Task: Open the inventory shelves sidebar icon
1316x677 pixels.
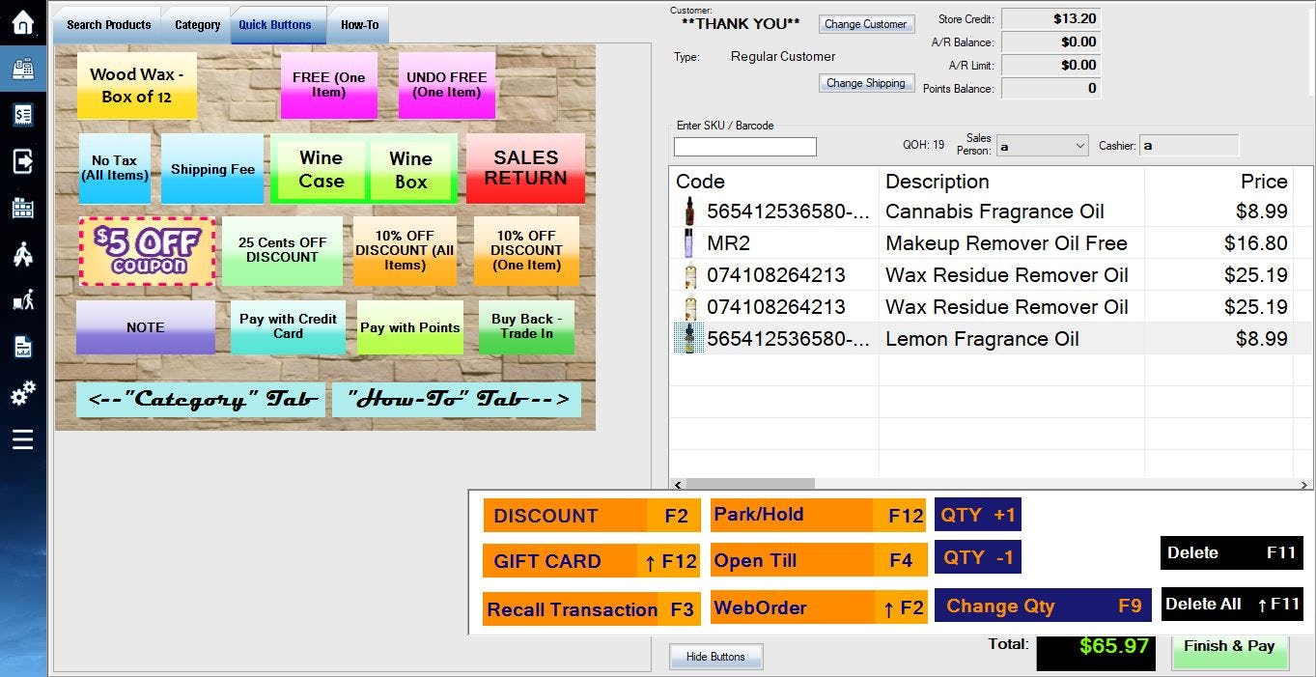Action: click(23, 208)
